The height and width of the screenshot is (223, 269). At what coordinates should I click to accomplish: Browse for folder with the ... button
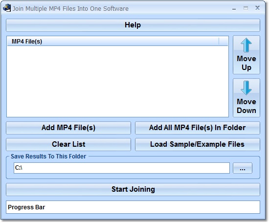(x=243, y=168)
